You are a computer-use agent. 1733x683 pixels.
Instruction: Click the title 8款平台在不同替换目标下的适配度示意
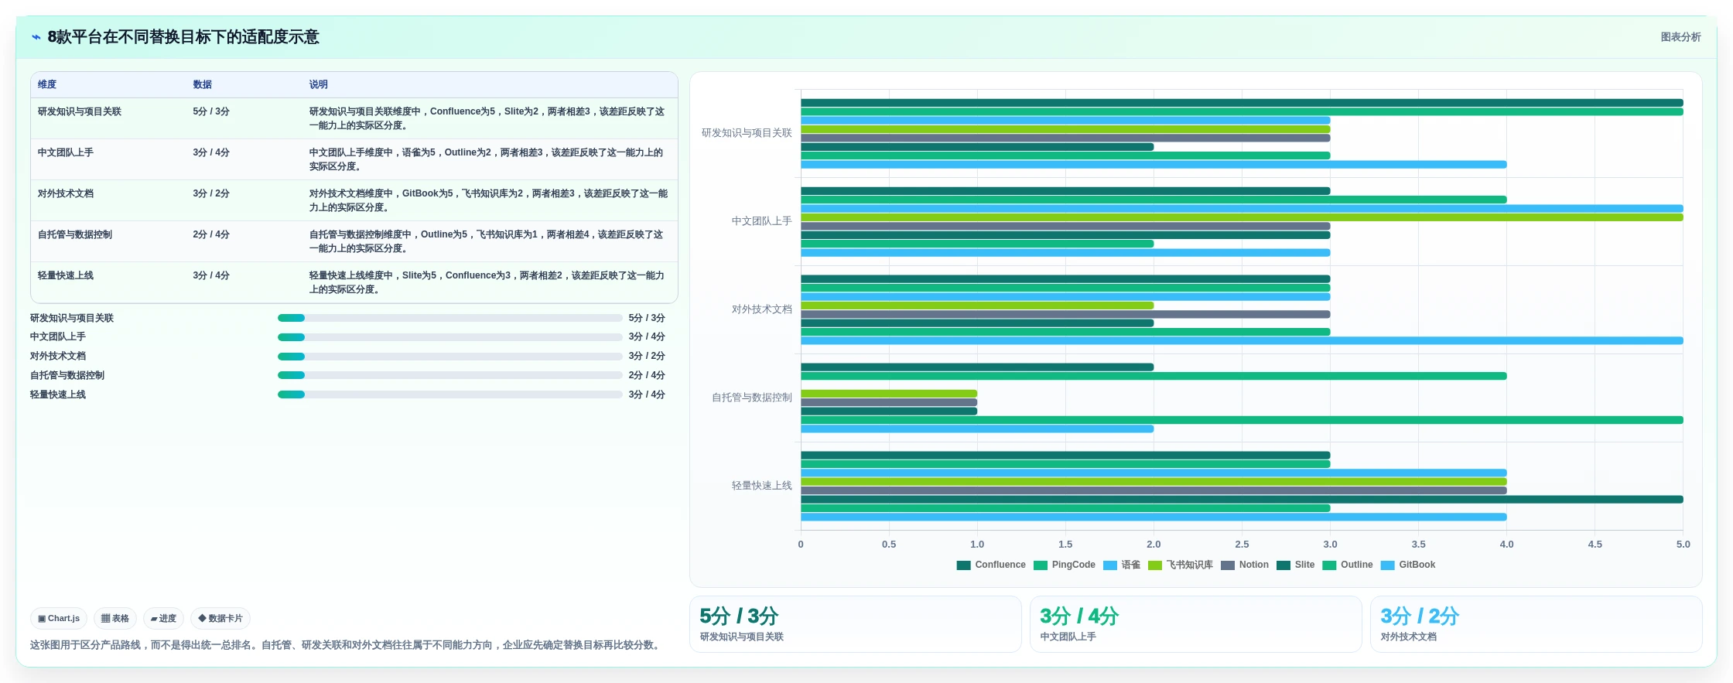coord(183,37)
